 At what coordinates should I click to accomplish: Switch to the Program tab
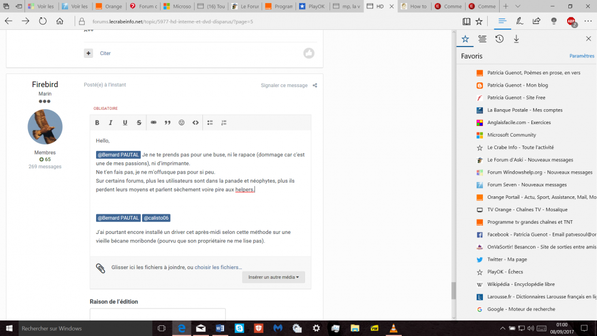[279, 6]
